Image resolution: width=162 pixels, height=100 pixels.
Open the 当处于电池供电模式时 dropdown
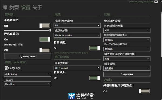pyautogui.click(x=127, y=49)
